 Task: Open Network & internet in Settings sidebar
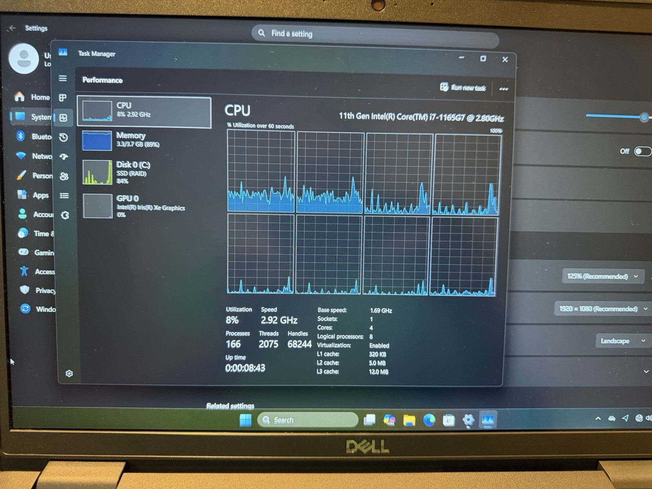(33, 156)
